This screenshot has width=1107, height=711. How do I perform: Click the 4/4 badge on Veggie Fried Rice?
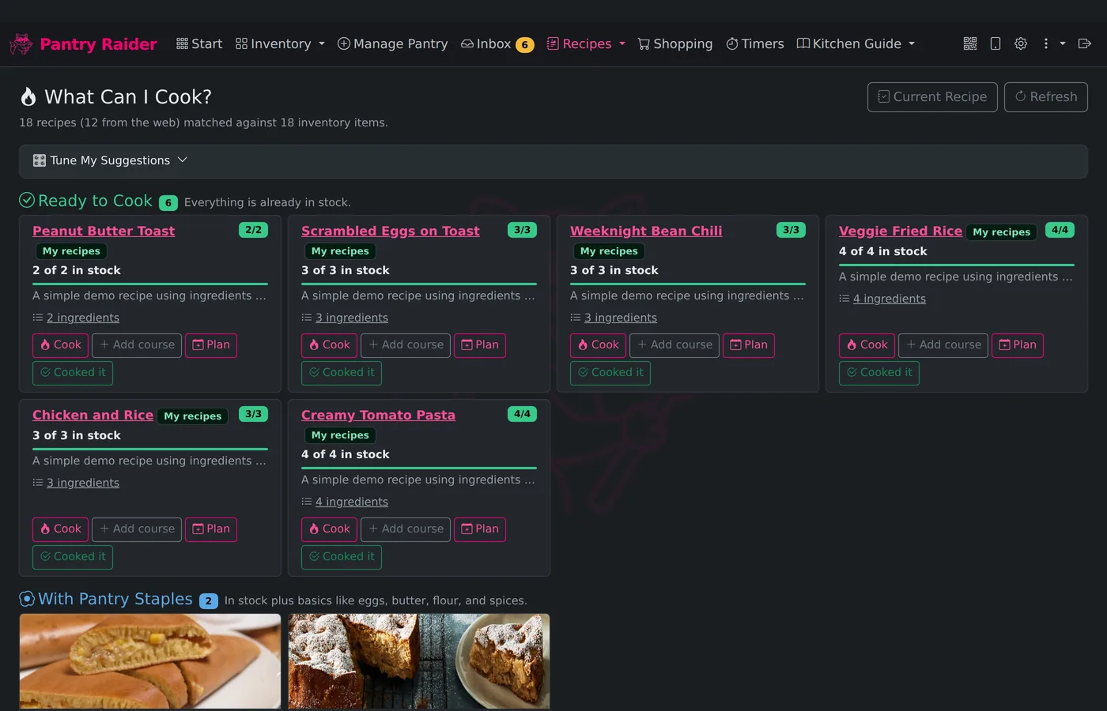1060,230
